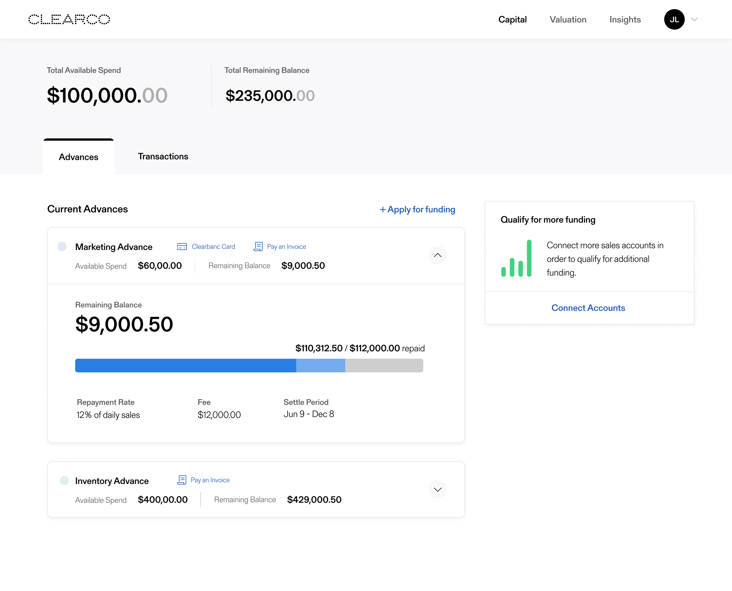This screenshot has height=591, width=732.
Task: Click Marketing Advance invoice icon
Action: pos(258,247)
